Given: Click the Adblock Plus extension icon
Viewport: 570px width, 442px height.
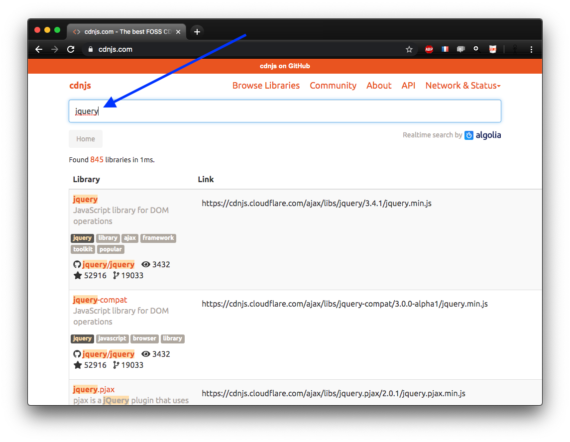Looking at the screenshot, I should [x=429, y=49].
